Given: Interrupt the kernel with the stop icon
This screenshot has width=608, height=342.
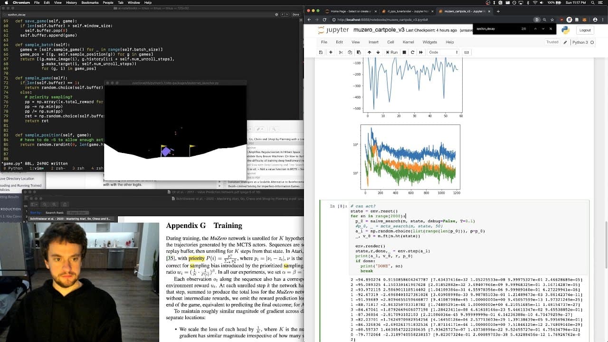Looking at the screenshot, I should [404, 52].
